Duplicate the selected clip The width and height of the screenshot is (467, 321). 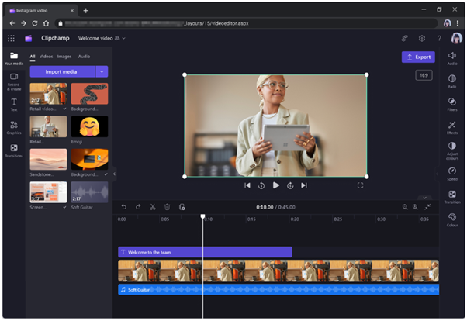pos(182,207)
